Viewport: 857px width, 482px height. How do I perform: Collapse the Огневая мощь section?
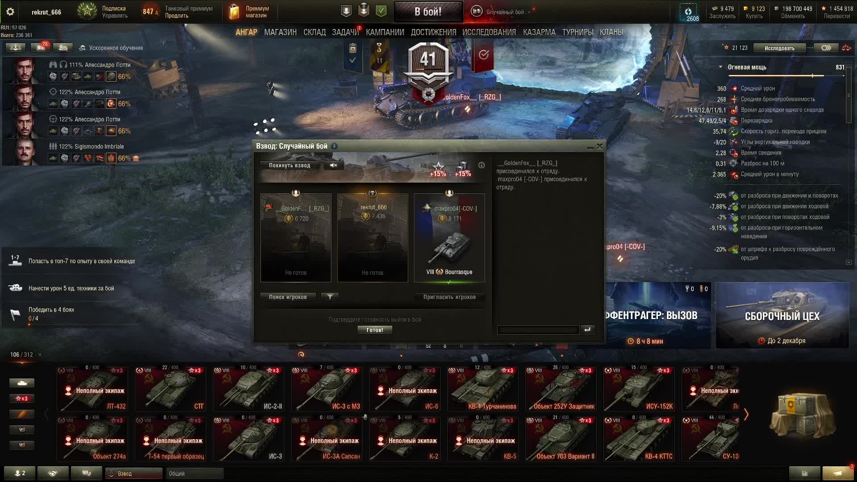point(720,67)
